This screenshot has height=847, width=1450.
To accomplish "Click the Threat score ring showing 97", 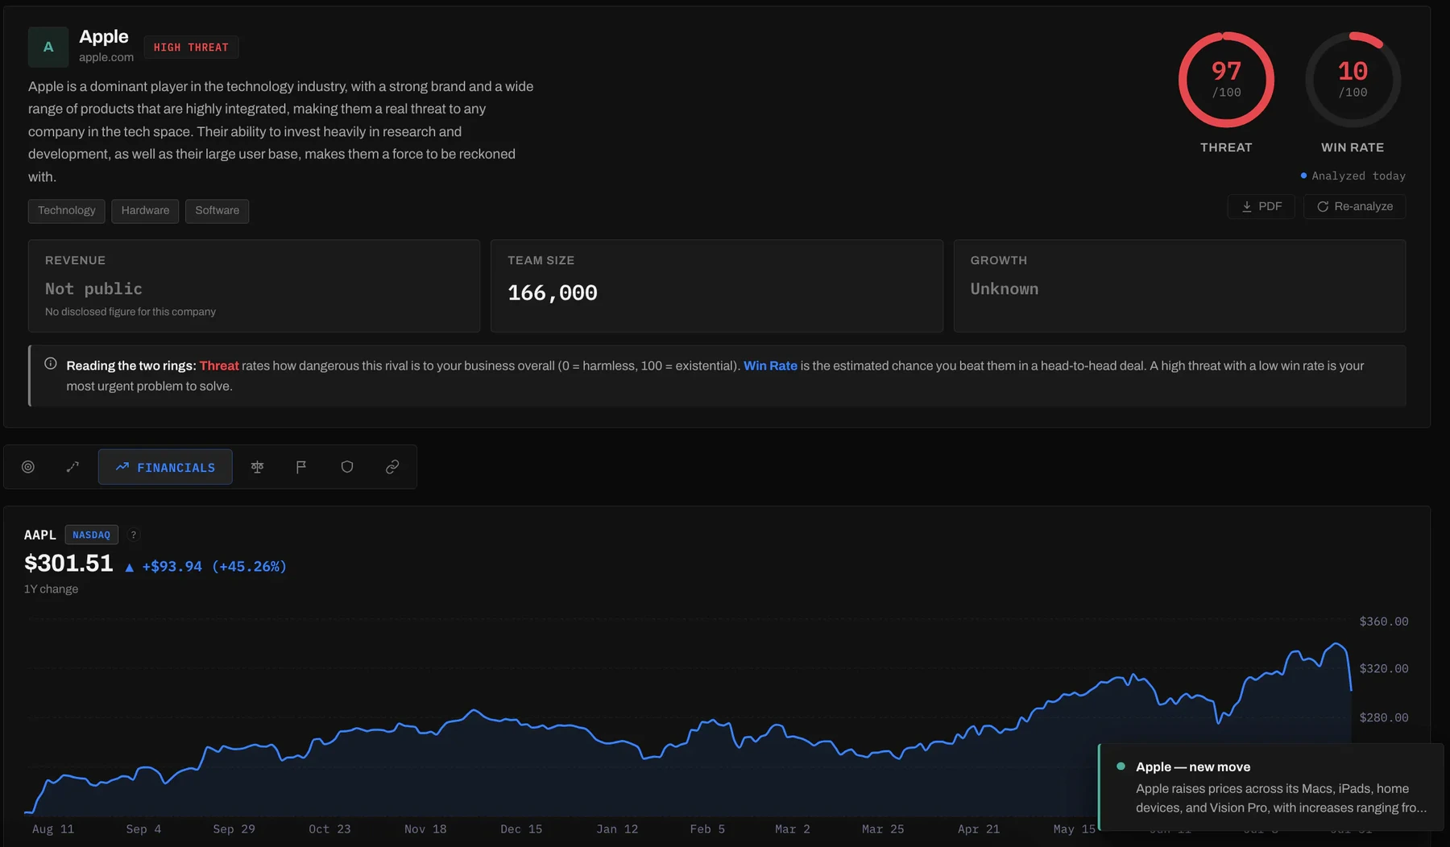I will tap(1226, 80).
